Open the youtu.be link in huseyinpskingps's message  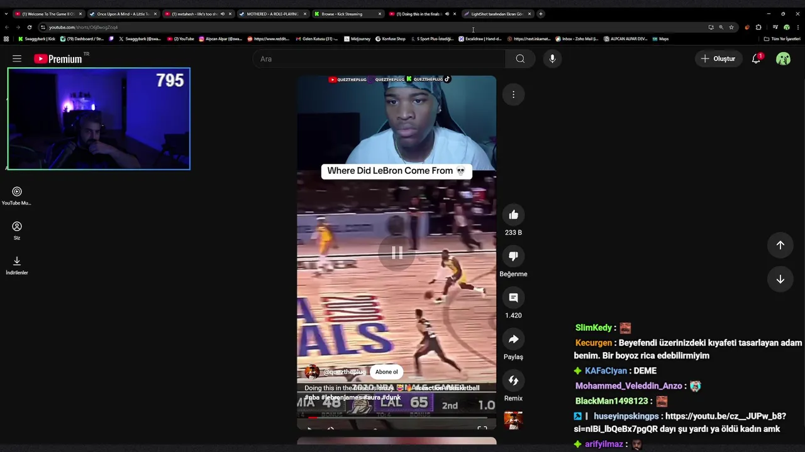(680, 422)
